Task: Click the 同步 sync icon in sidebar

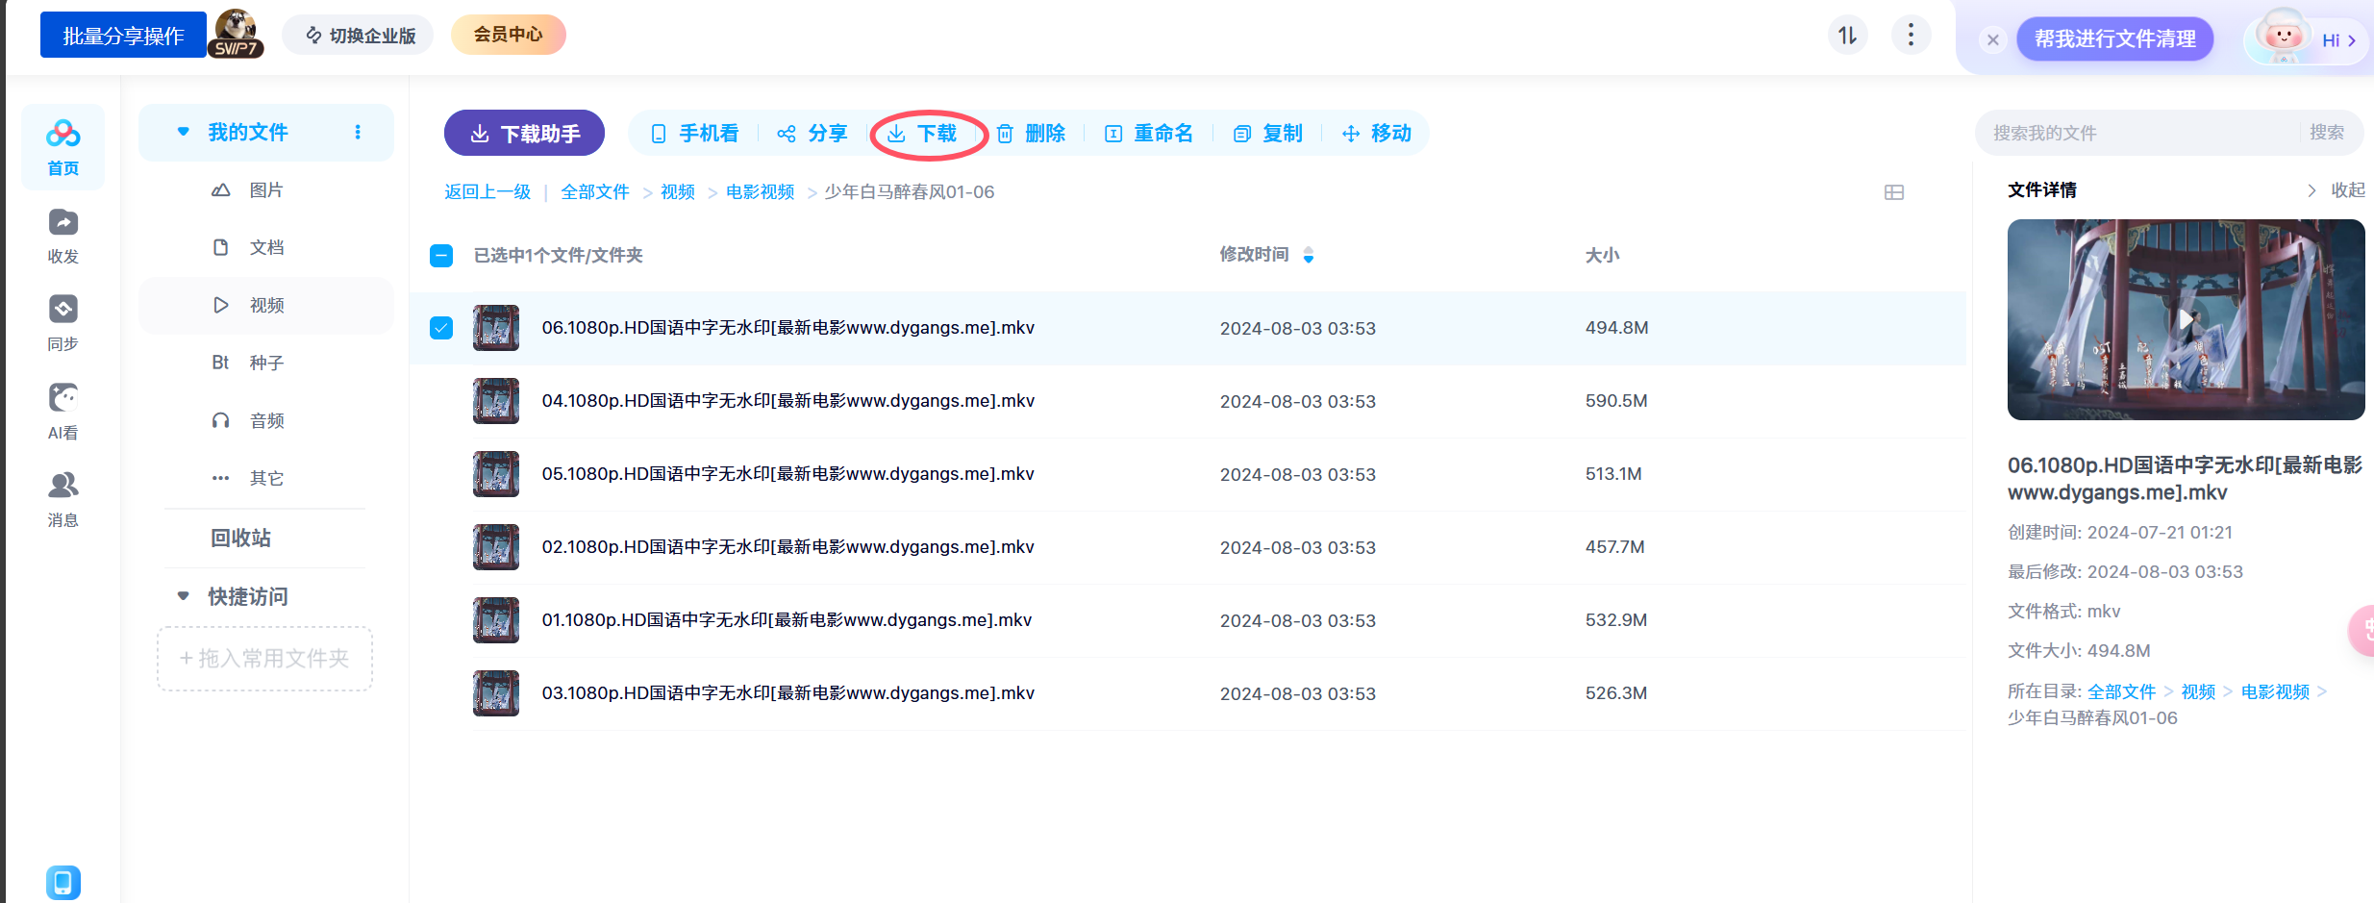Action: coord(62,310)
